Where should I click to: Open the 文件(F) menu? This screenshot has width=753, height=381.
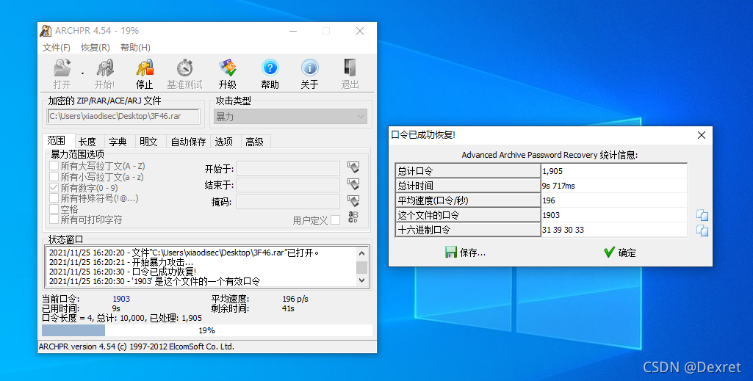56,48
